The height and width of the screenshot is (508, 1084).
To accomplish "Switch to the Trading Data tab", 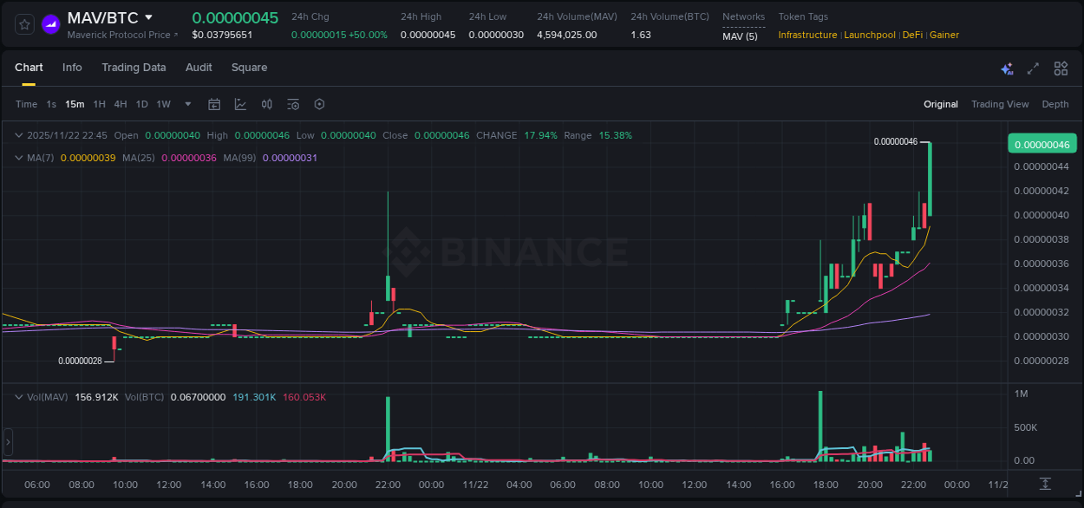I will tap(134, 67).
